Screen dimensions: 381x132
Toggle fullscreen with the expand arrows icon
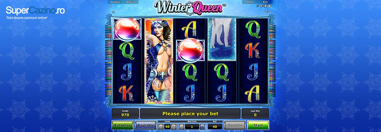pyautogui.click(x=269, y=6)
